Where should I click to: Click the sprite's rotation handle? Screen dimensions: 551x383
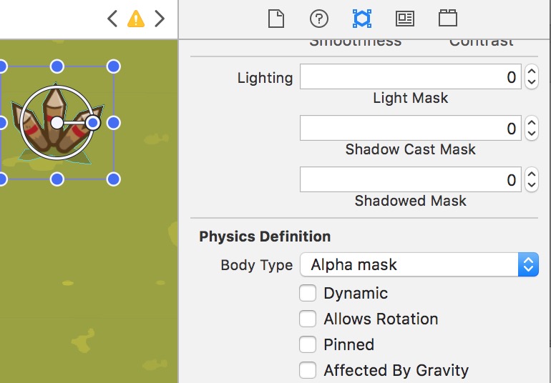(x=92, y=123)
